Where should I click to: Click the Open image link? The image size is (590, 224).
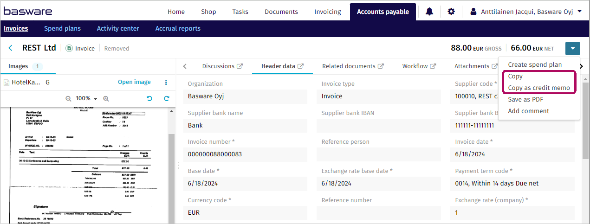click(x=134, y=82)
